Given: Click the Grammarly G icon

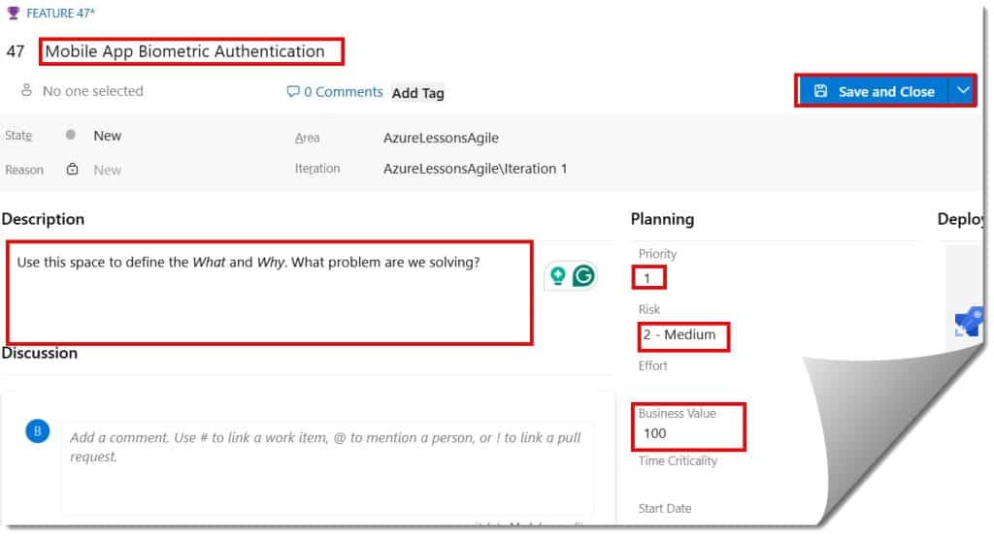Looking at the screenshot, I should click(583, 276).
